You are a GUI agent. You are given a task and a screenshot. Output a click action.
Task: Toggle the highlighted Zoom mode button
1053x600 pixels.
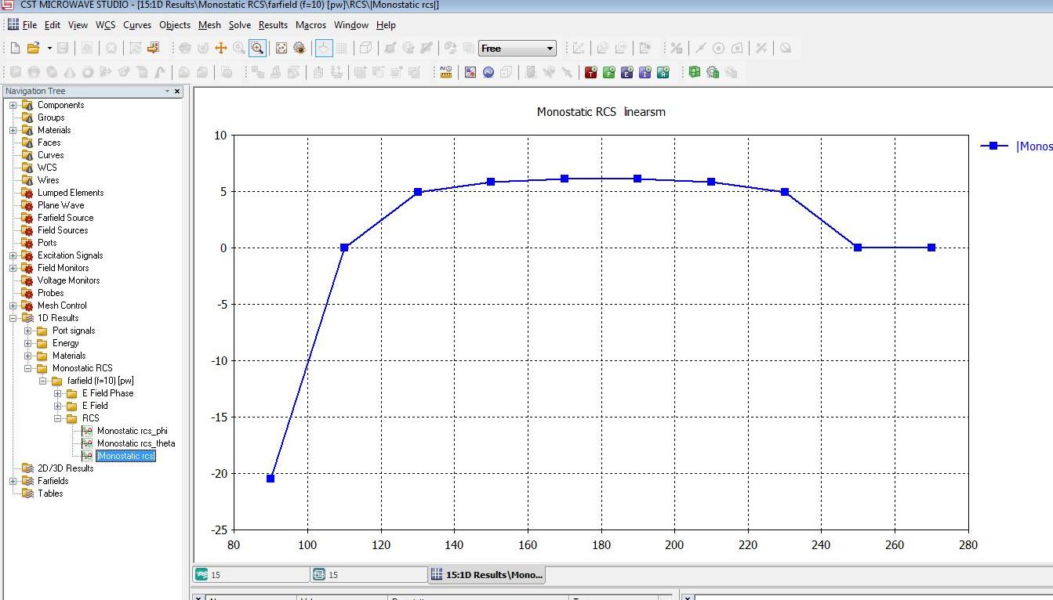coord(257,49)
